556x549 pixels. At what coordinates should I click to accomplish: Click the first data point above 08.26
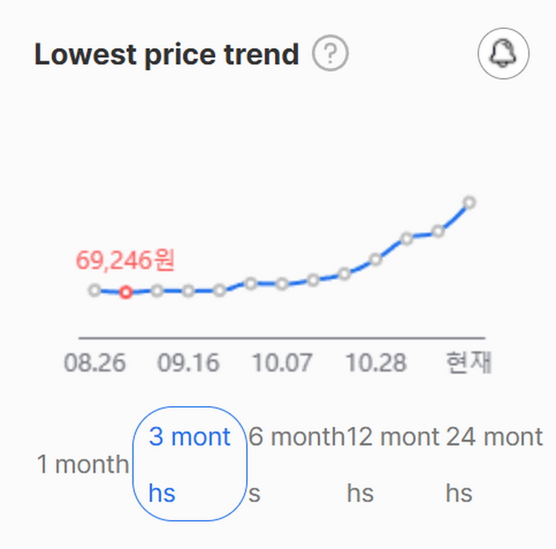point(94,290)
